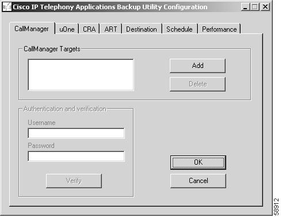Focus the Username input field
The width and height of the screenshot is (282, 217).
[76, 133]
